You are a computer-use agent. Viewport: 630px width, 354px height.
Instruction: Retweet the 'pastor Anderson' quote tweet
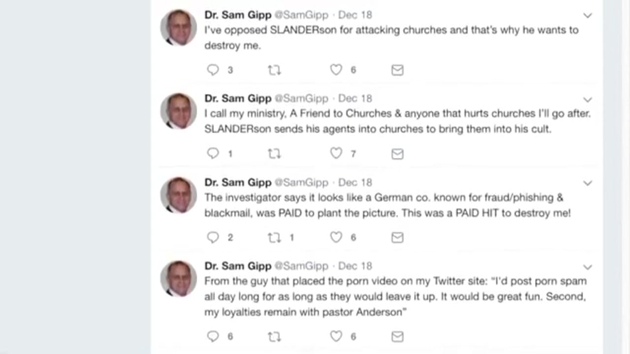(274, 337)
